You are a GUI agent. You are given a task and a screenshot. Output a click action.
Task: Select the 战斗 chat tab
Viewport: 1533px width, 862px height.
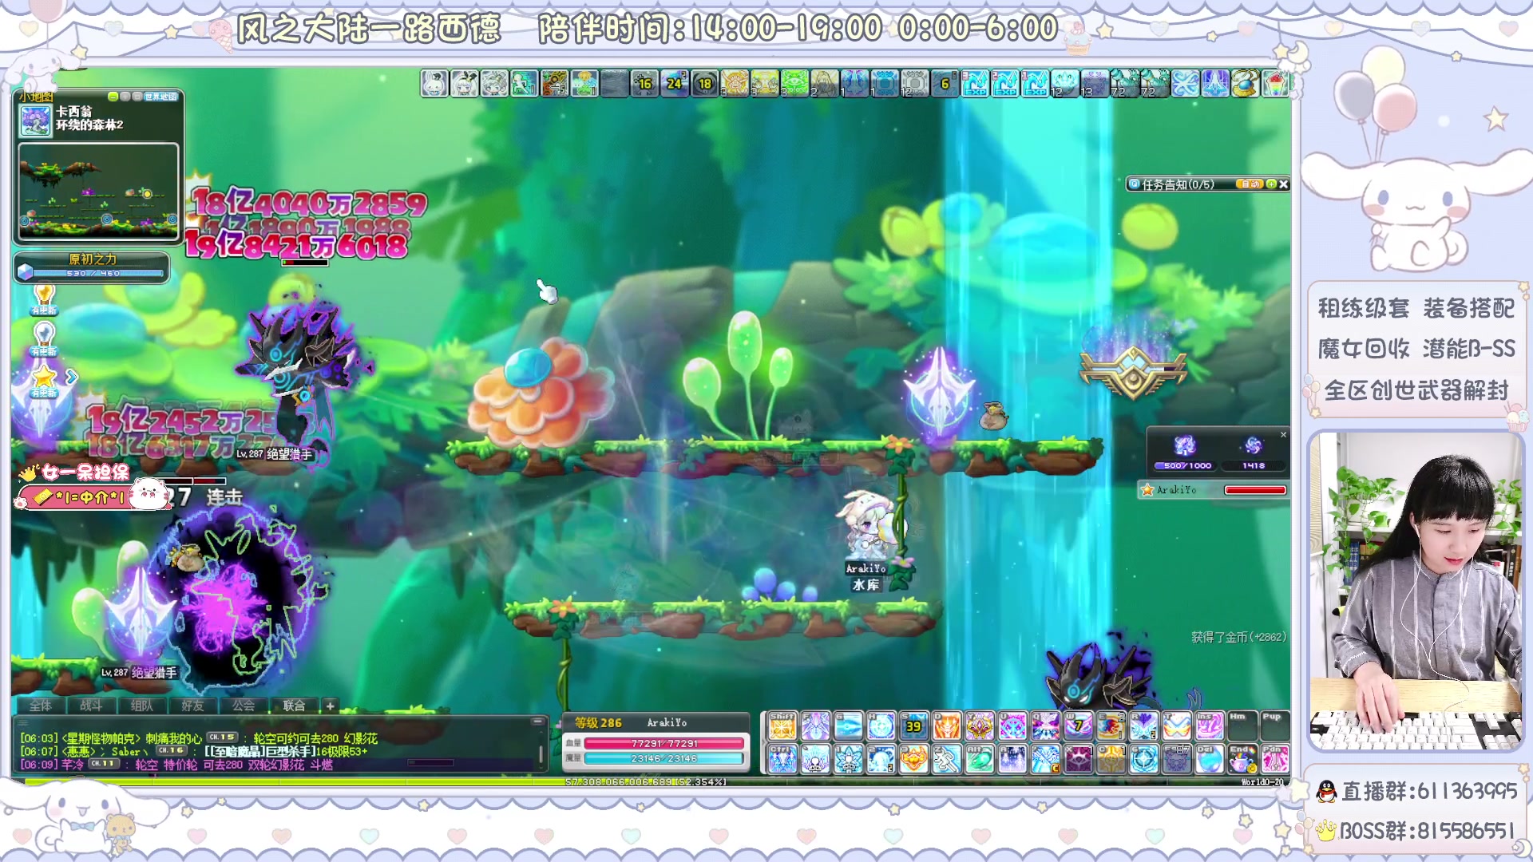(91, 706)
